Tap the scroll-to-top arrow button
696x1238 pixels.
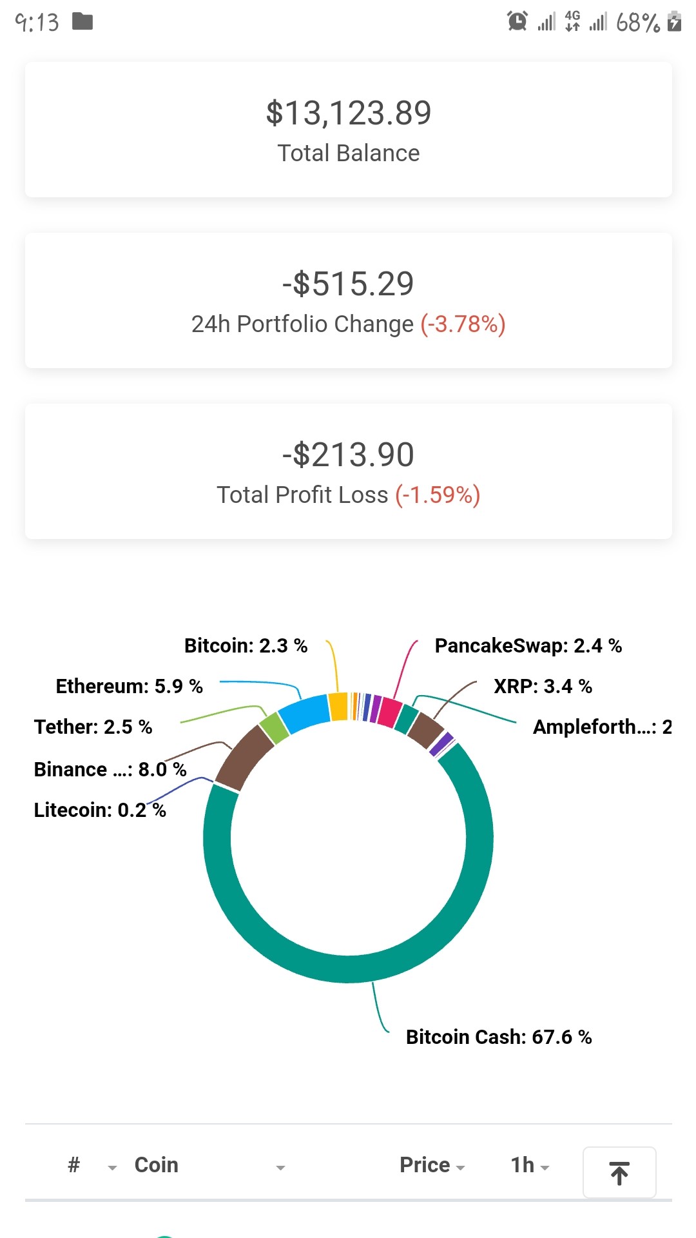point(619,1172)
